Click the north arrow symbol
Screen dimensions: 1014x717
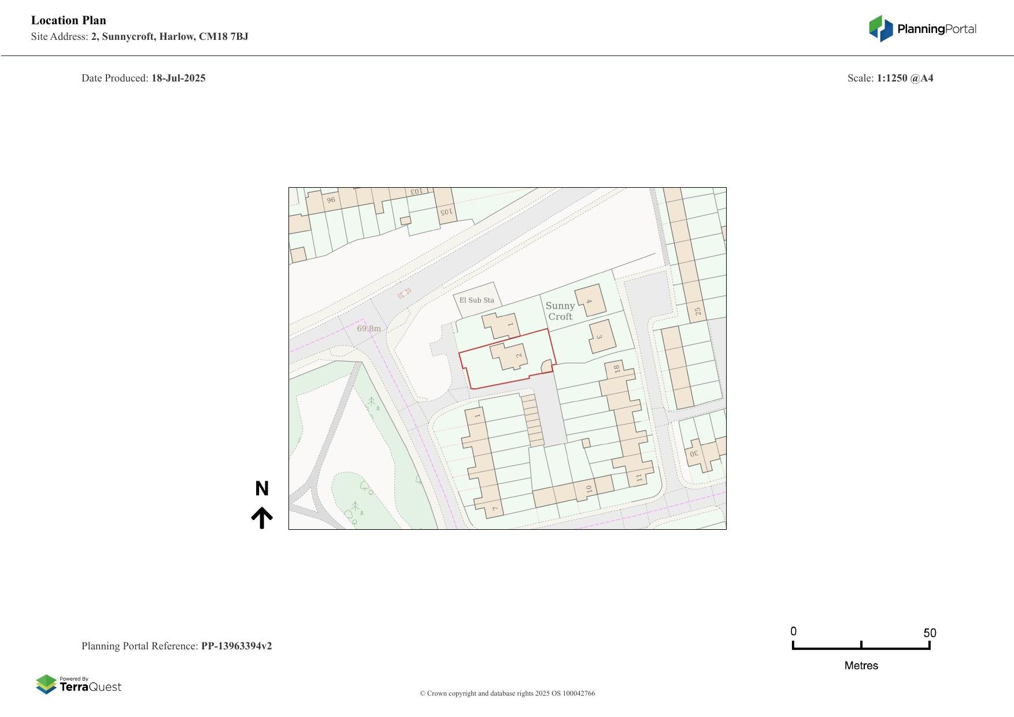pyautogui.click(x=263, y=516)
